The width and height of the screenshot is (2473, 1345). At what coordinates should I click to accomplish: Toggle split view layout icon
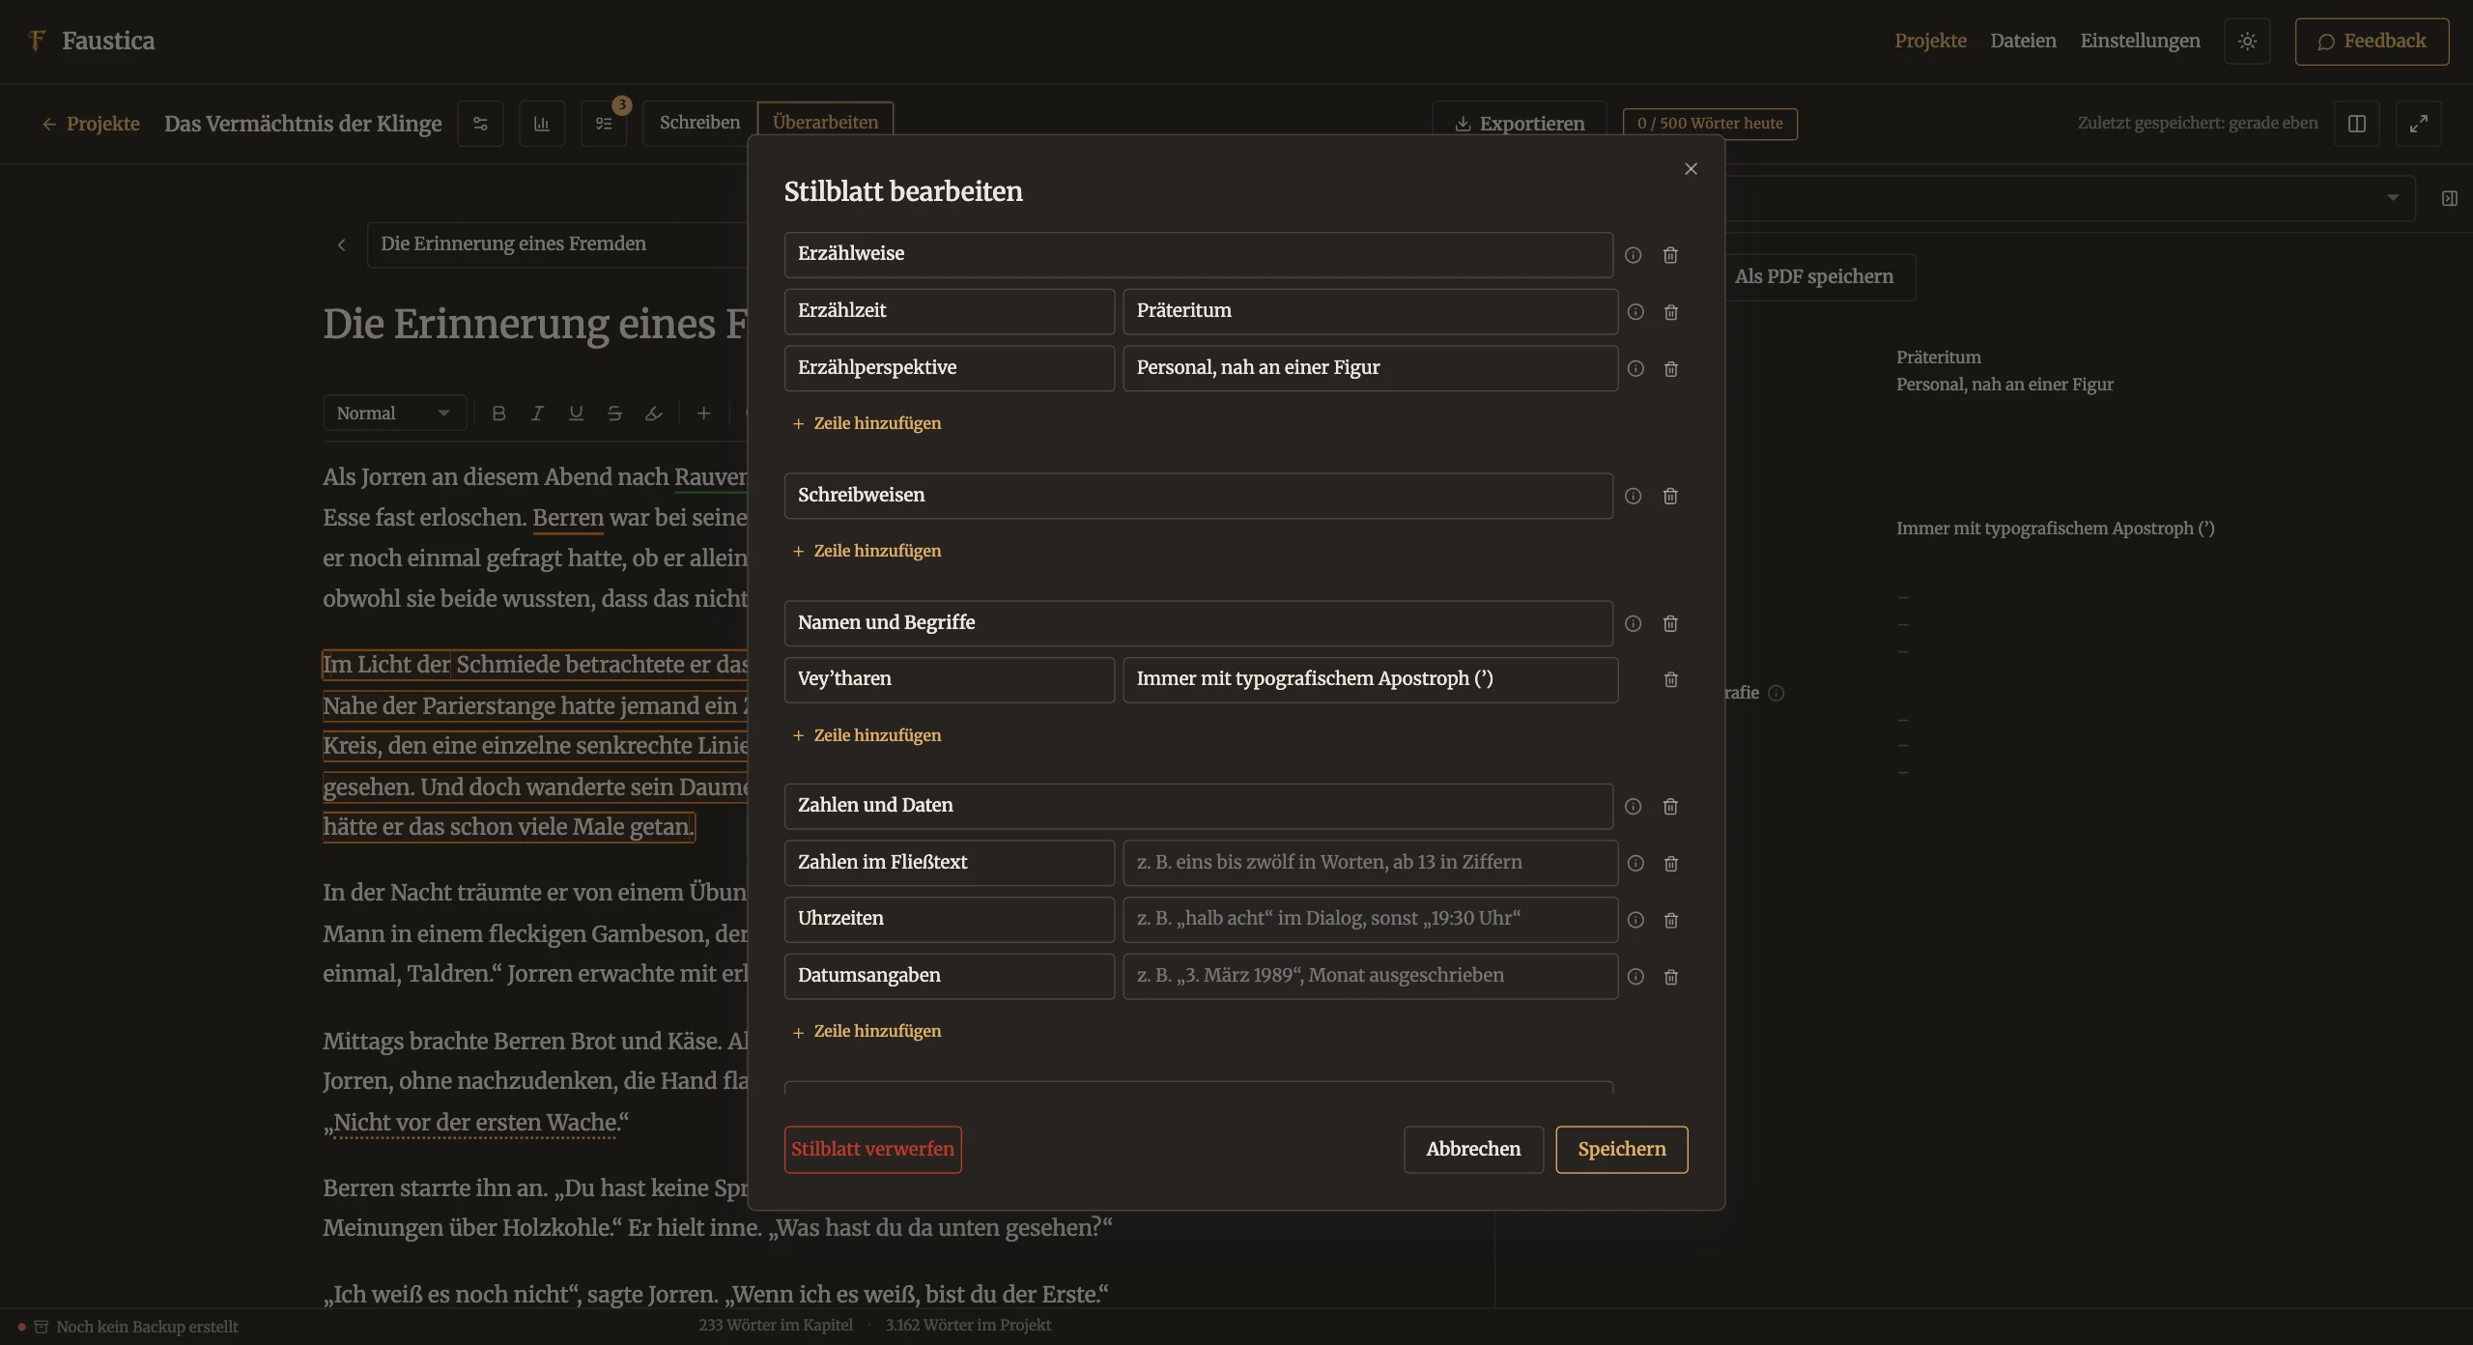click(2357, 124)
